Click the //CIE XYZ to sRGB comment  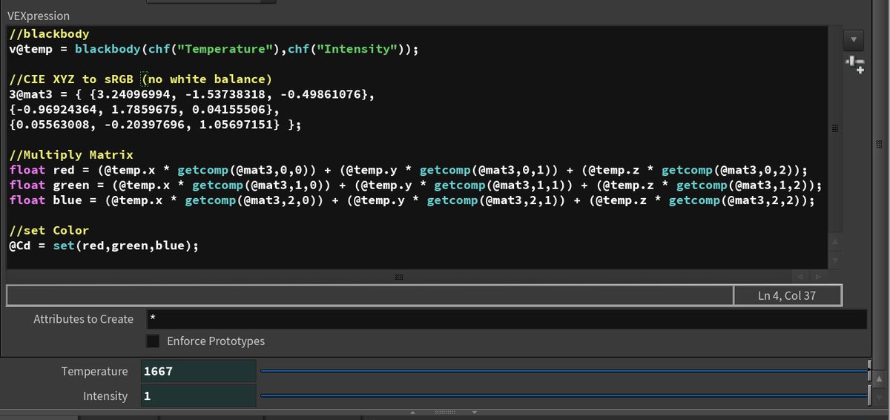coord(141,79)
